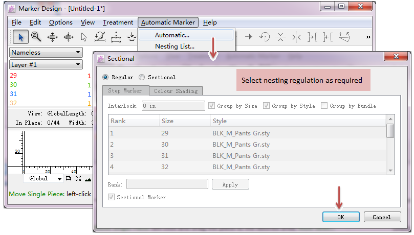Viewport: 414px width, 235px height.
Task: Select the Regular radio button
Action: (106, 77)
